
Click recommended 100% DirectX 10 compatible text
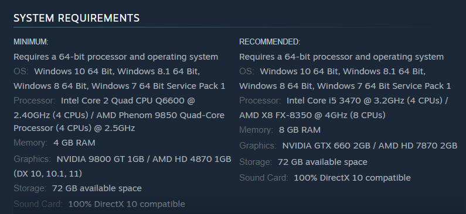point(352,178)
